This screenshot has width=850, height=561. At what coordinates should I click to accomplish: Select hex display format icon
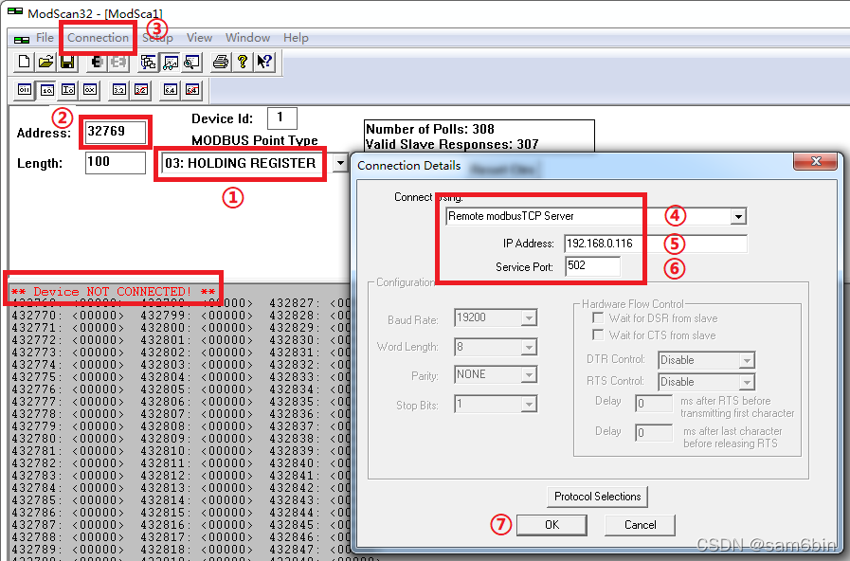tap(90, 90)
